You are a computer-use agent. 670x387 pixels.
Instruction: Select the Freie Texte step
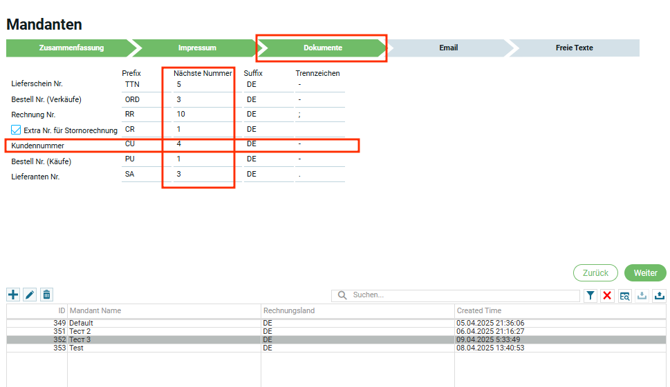point(574,48)
